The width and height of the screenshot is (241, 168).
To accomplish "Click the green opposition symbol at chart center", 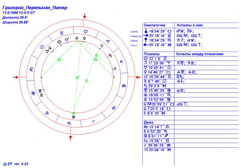I will [x=77, y=77].
